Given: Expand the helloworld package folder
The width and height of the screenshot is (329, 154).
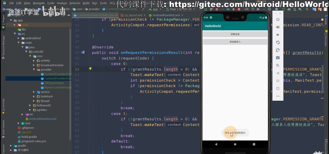Looking at the screenshot, I should click(x=30, y=105).
